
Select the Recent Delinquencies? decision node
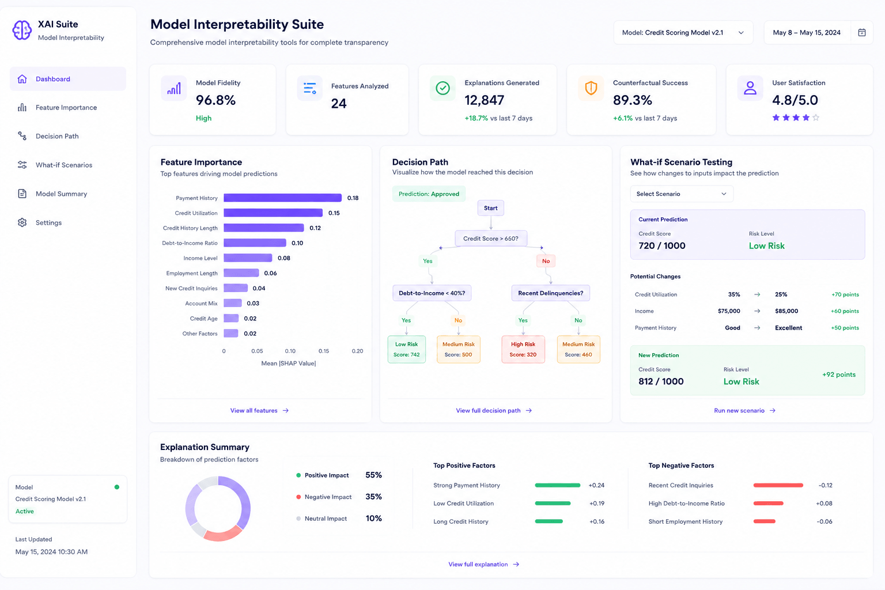pyautogui.click(x=551, y=293)
